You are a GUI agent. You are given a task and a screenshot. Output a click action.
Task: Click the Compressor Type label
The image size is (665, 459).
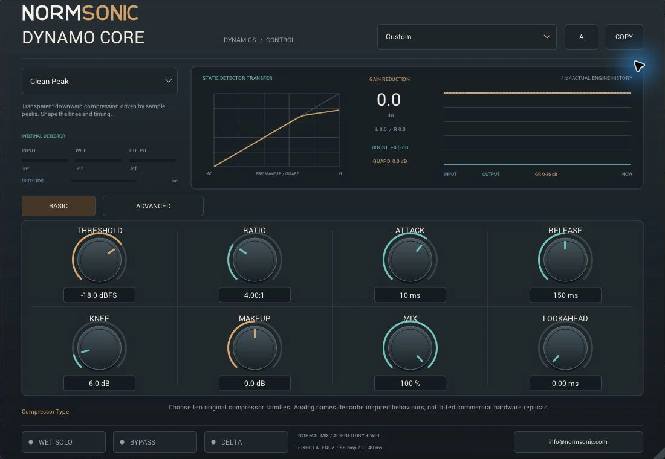[x=45, y=411]
